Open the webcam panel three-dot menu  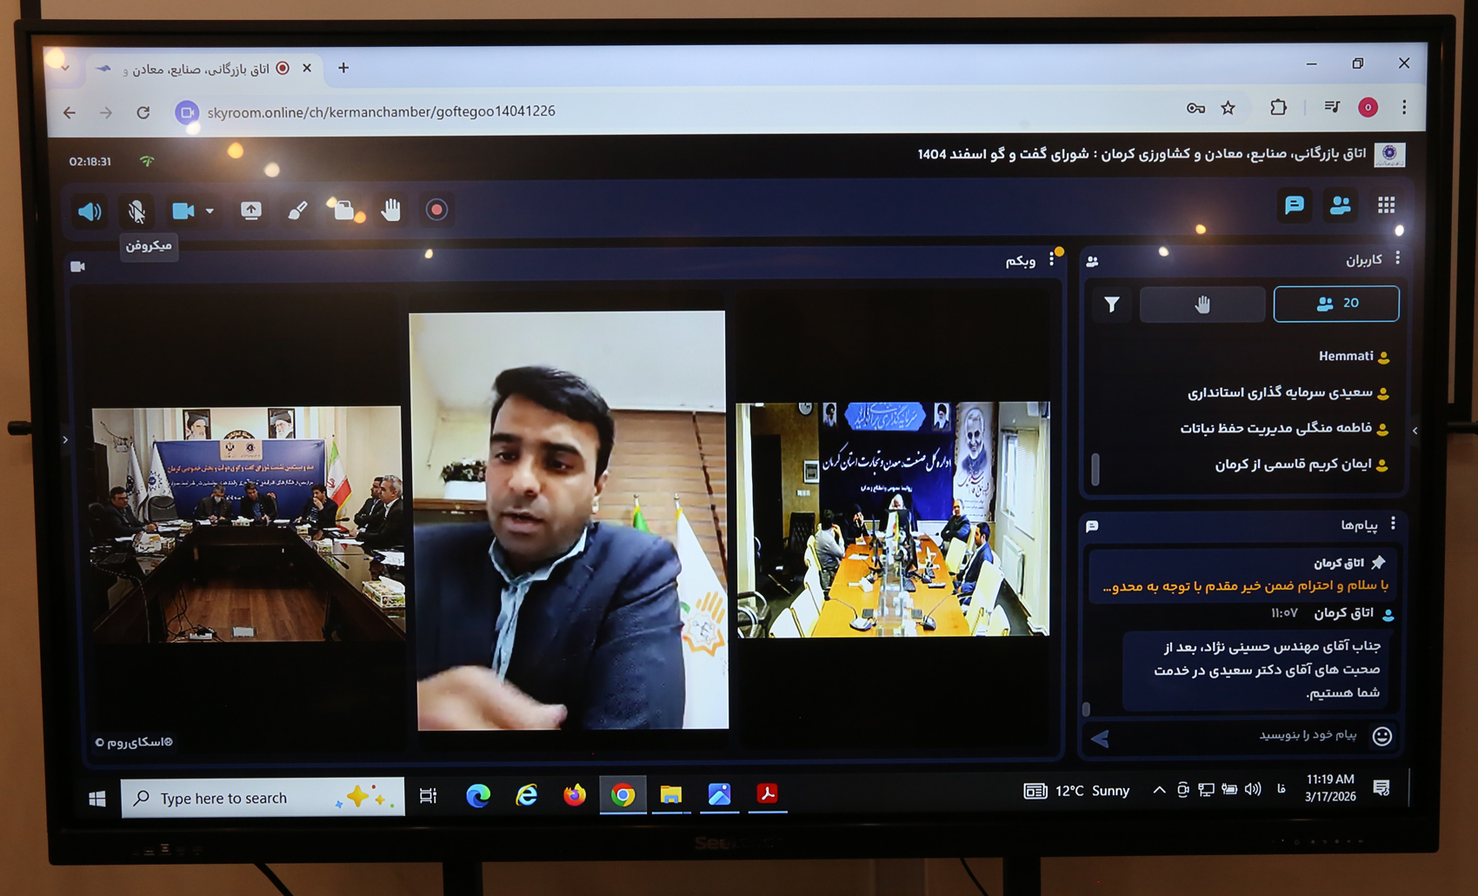click(x=1052, y=259)
